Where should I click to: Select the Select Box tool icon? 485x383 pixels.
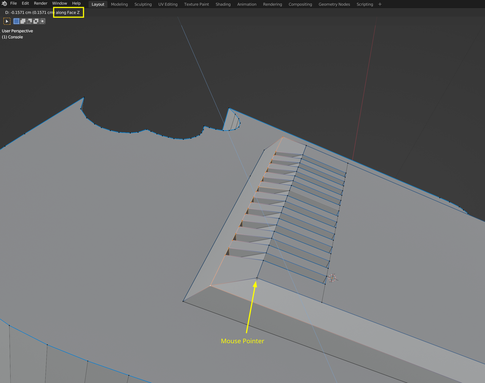7,21
